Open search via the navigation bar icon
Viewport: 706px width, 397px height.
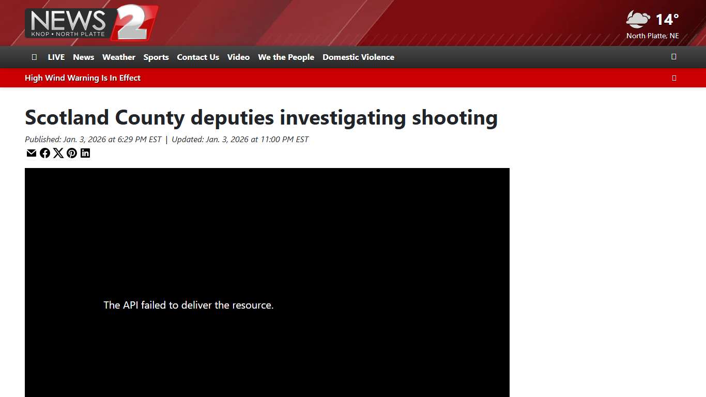tap(674, 57)
